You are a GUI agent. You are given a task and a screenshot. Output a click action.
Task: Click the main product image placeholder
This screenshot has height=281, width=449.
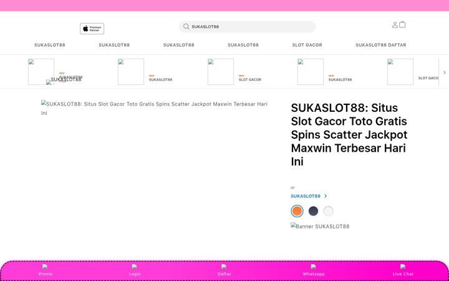[x=155, y=109]
